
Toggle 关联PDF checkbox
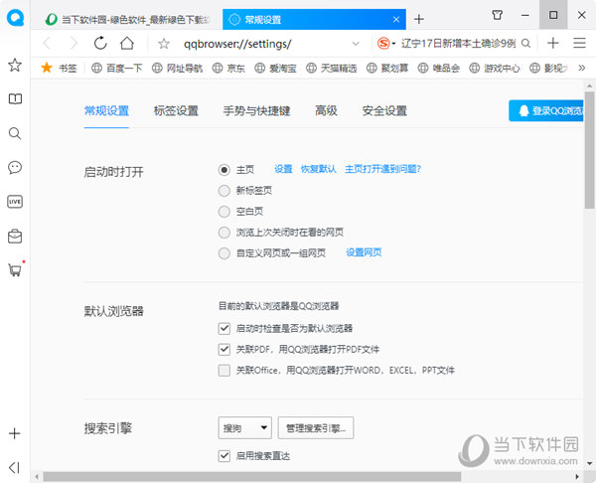coord(224,349)
